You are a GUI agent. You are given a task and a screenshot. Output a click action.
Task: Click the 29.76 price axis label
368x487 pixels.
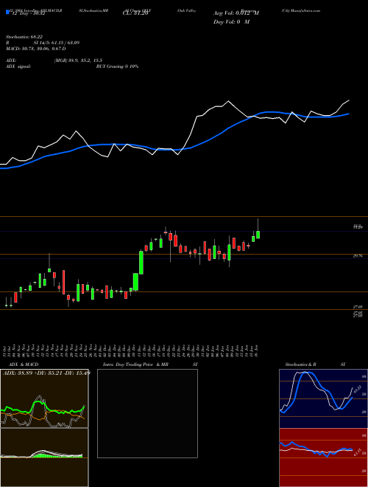tap(358, 256)
